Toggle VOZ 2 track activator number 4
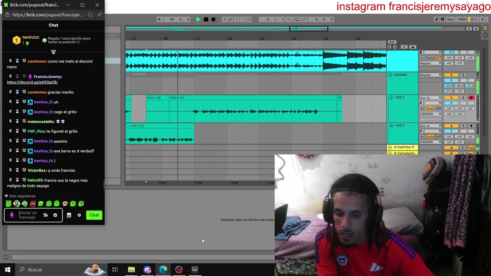This screenshot has width=491, height=276. point(451,126)
